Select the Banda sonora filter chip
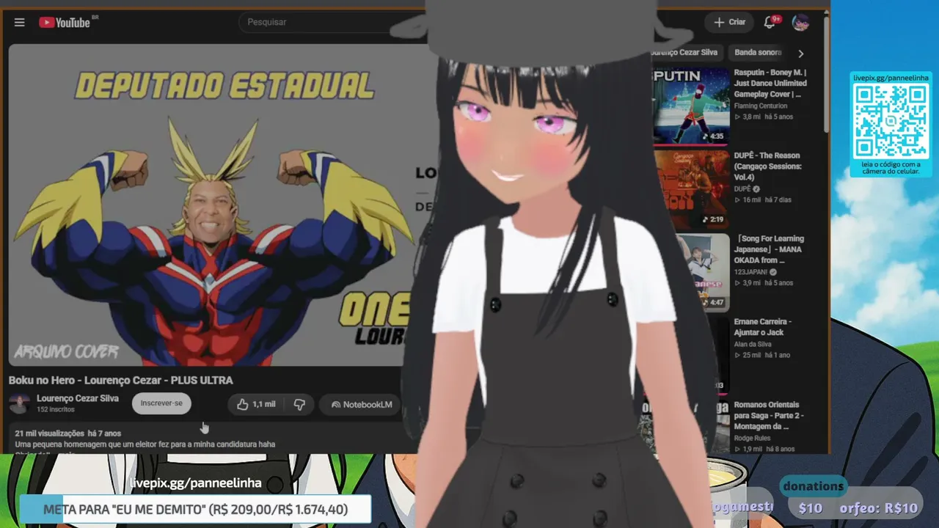Image resolution: width=939 pixels, height=528 pixels. click(759, 53)
